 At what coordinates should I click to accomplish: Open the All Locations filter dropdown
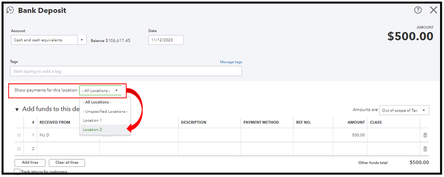tap(100, 90)
